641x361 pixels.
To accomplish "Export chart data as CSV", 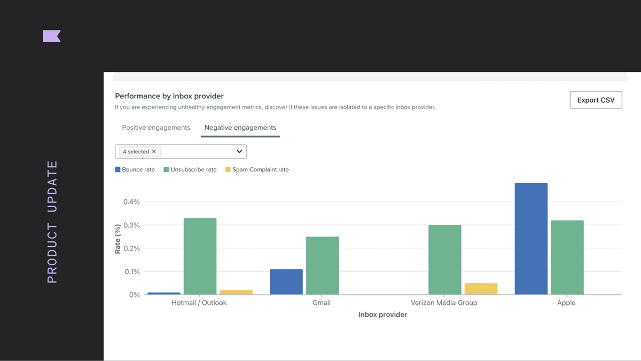I will click(596, 100).
